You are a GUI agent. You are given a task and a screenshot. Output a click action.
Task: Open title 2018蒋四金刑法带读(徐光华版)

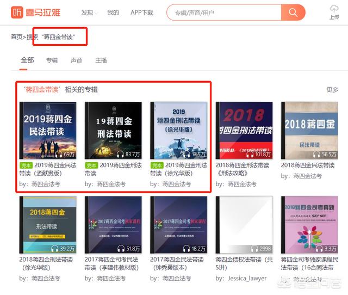(x=46, y=263)
